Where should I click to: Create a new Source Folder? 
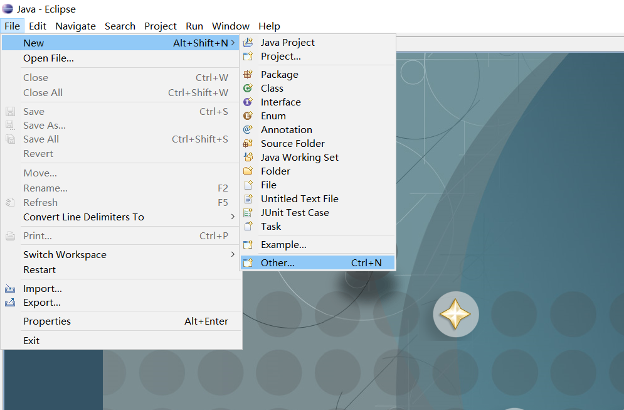pos(317,143)
